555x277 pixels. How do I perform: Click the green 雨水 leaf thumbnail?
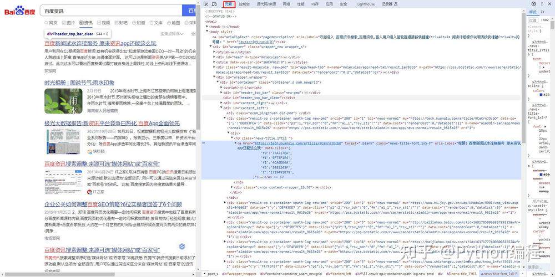point(63,101)
